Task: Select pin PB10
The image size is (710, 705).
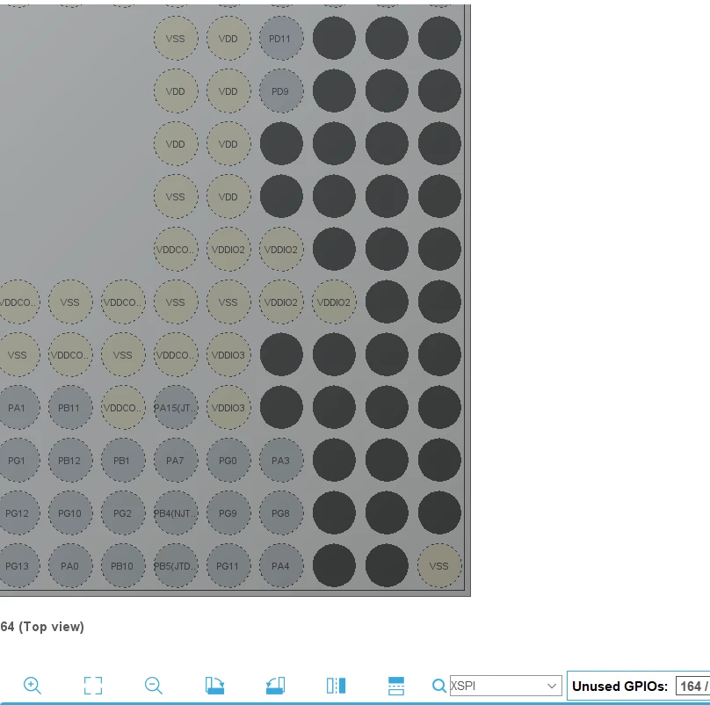Action: coord(123,565)
